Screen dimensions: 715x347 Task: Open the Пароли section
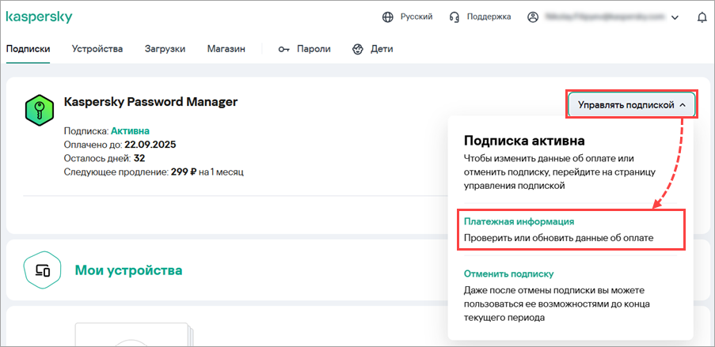[x=314, y=49]
